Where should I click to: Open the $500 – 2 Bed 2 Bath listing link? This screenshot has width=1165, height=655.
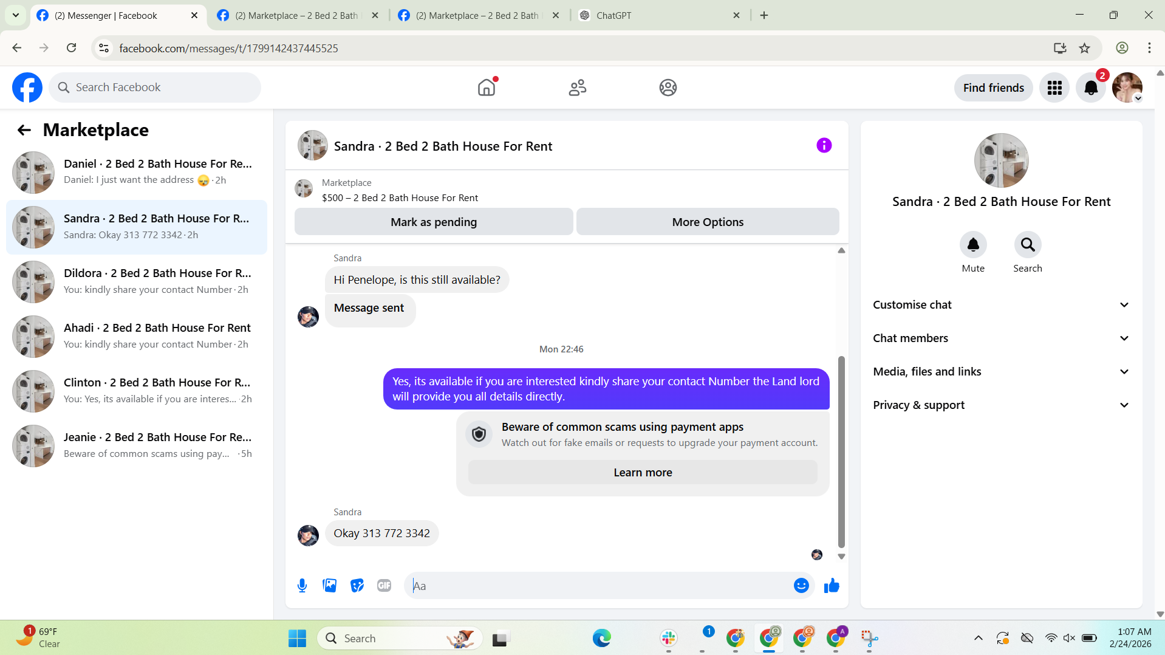(x=400, y=198)
